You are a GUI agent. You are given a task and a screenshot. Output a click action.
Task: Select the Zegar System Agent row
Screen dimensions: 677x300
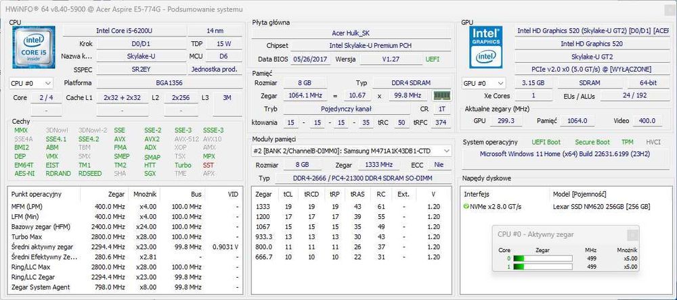(125, 287)
